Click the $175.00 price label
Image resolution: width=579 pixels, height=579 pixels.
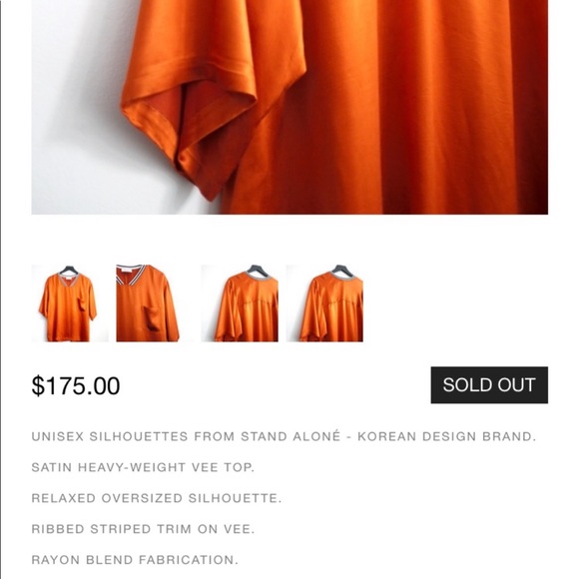pos(76,385)
